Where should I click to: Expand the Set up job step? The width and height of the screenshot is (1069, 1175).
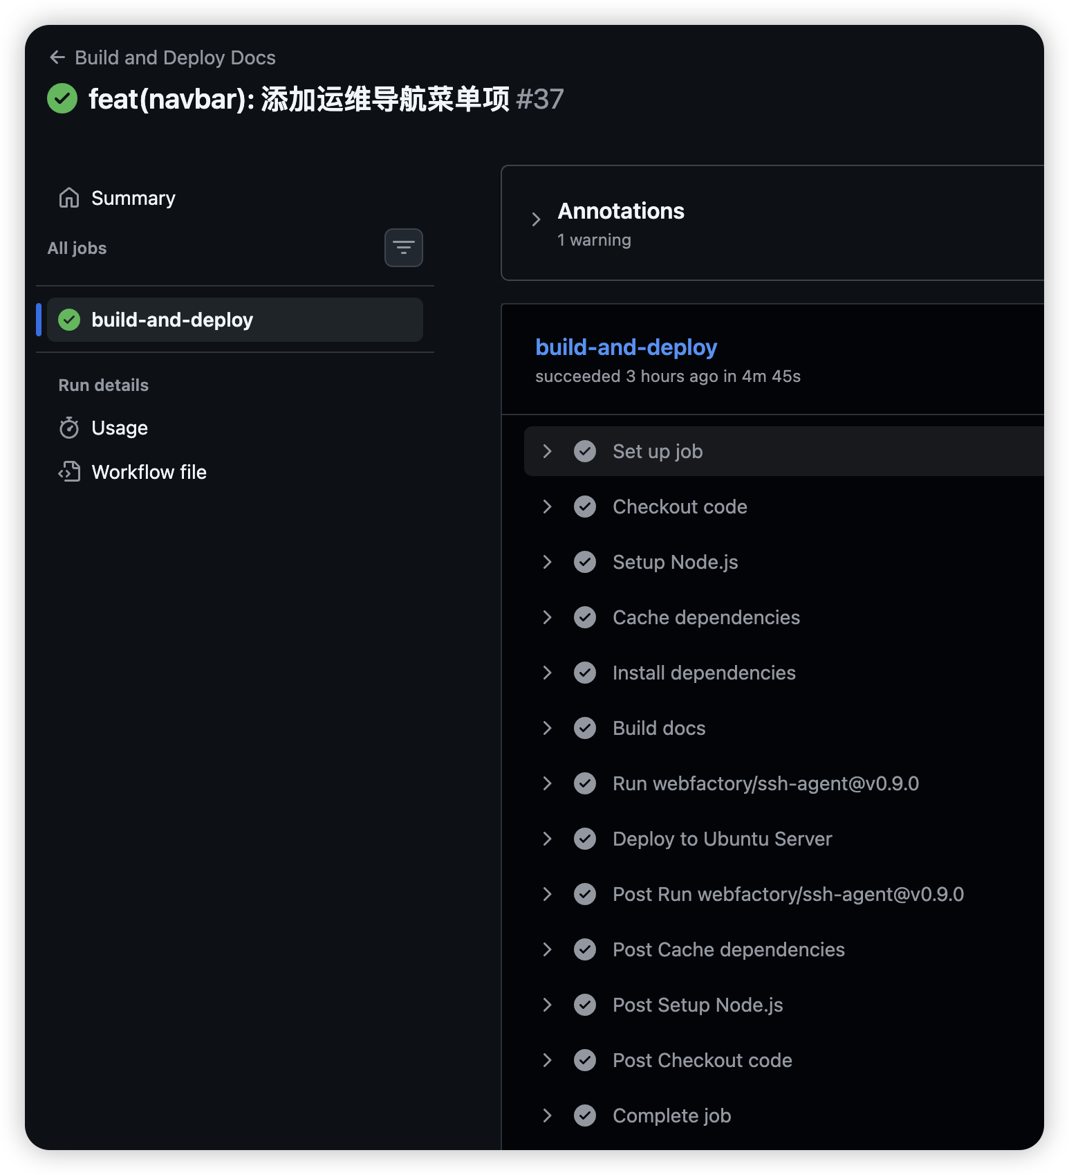pos(548,451)
